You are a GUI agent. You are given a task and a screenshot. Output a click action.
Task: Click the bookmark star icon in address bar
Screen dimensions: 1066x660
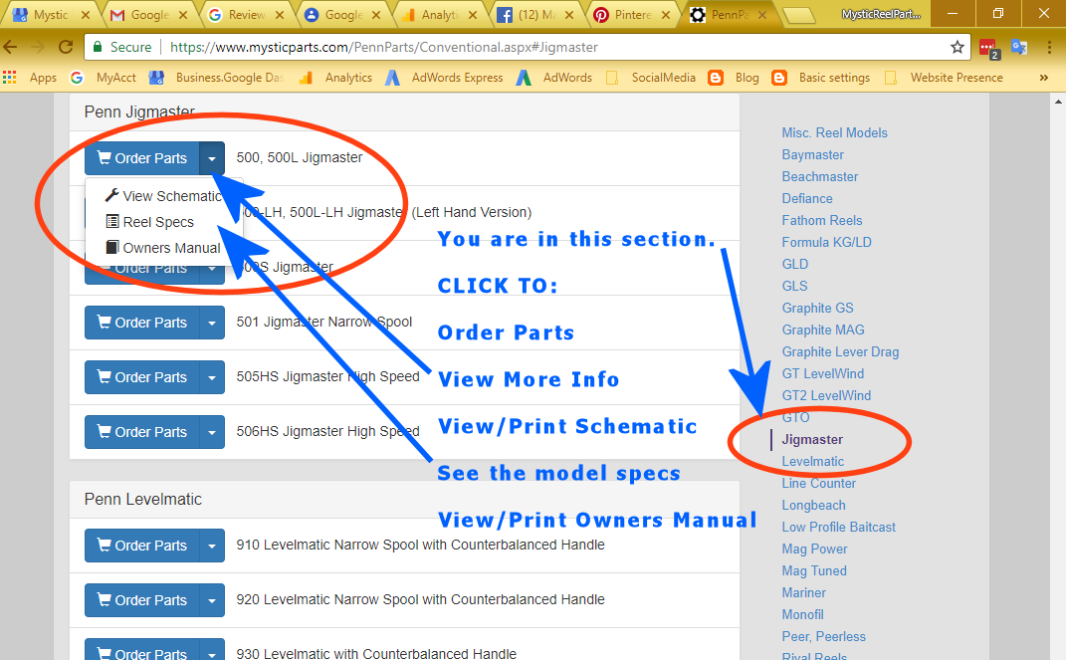pyautogui.click(x=957, y=47)
